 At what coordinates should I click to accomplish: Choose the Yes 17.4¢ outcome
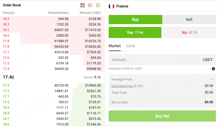135,32
